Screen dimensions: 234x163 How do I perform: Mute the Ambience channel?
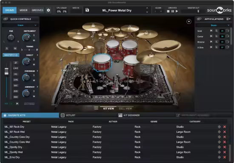[34, 96]
